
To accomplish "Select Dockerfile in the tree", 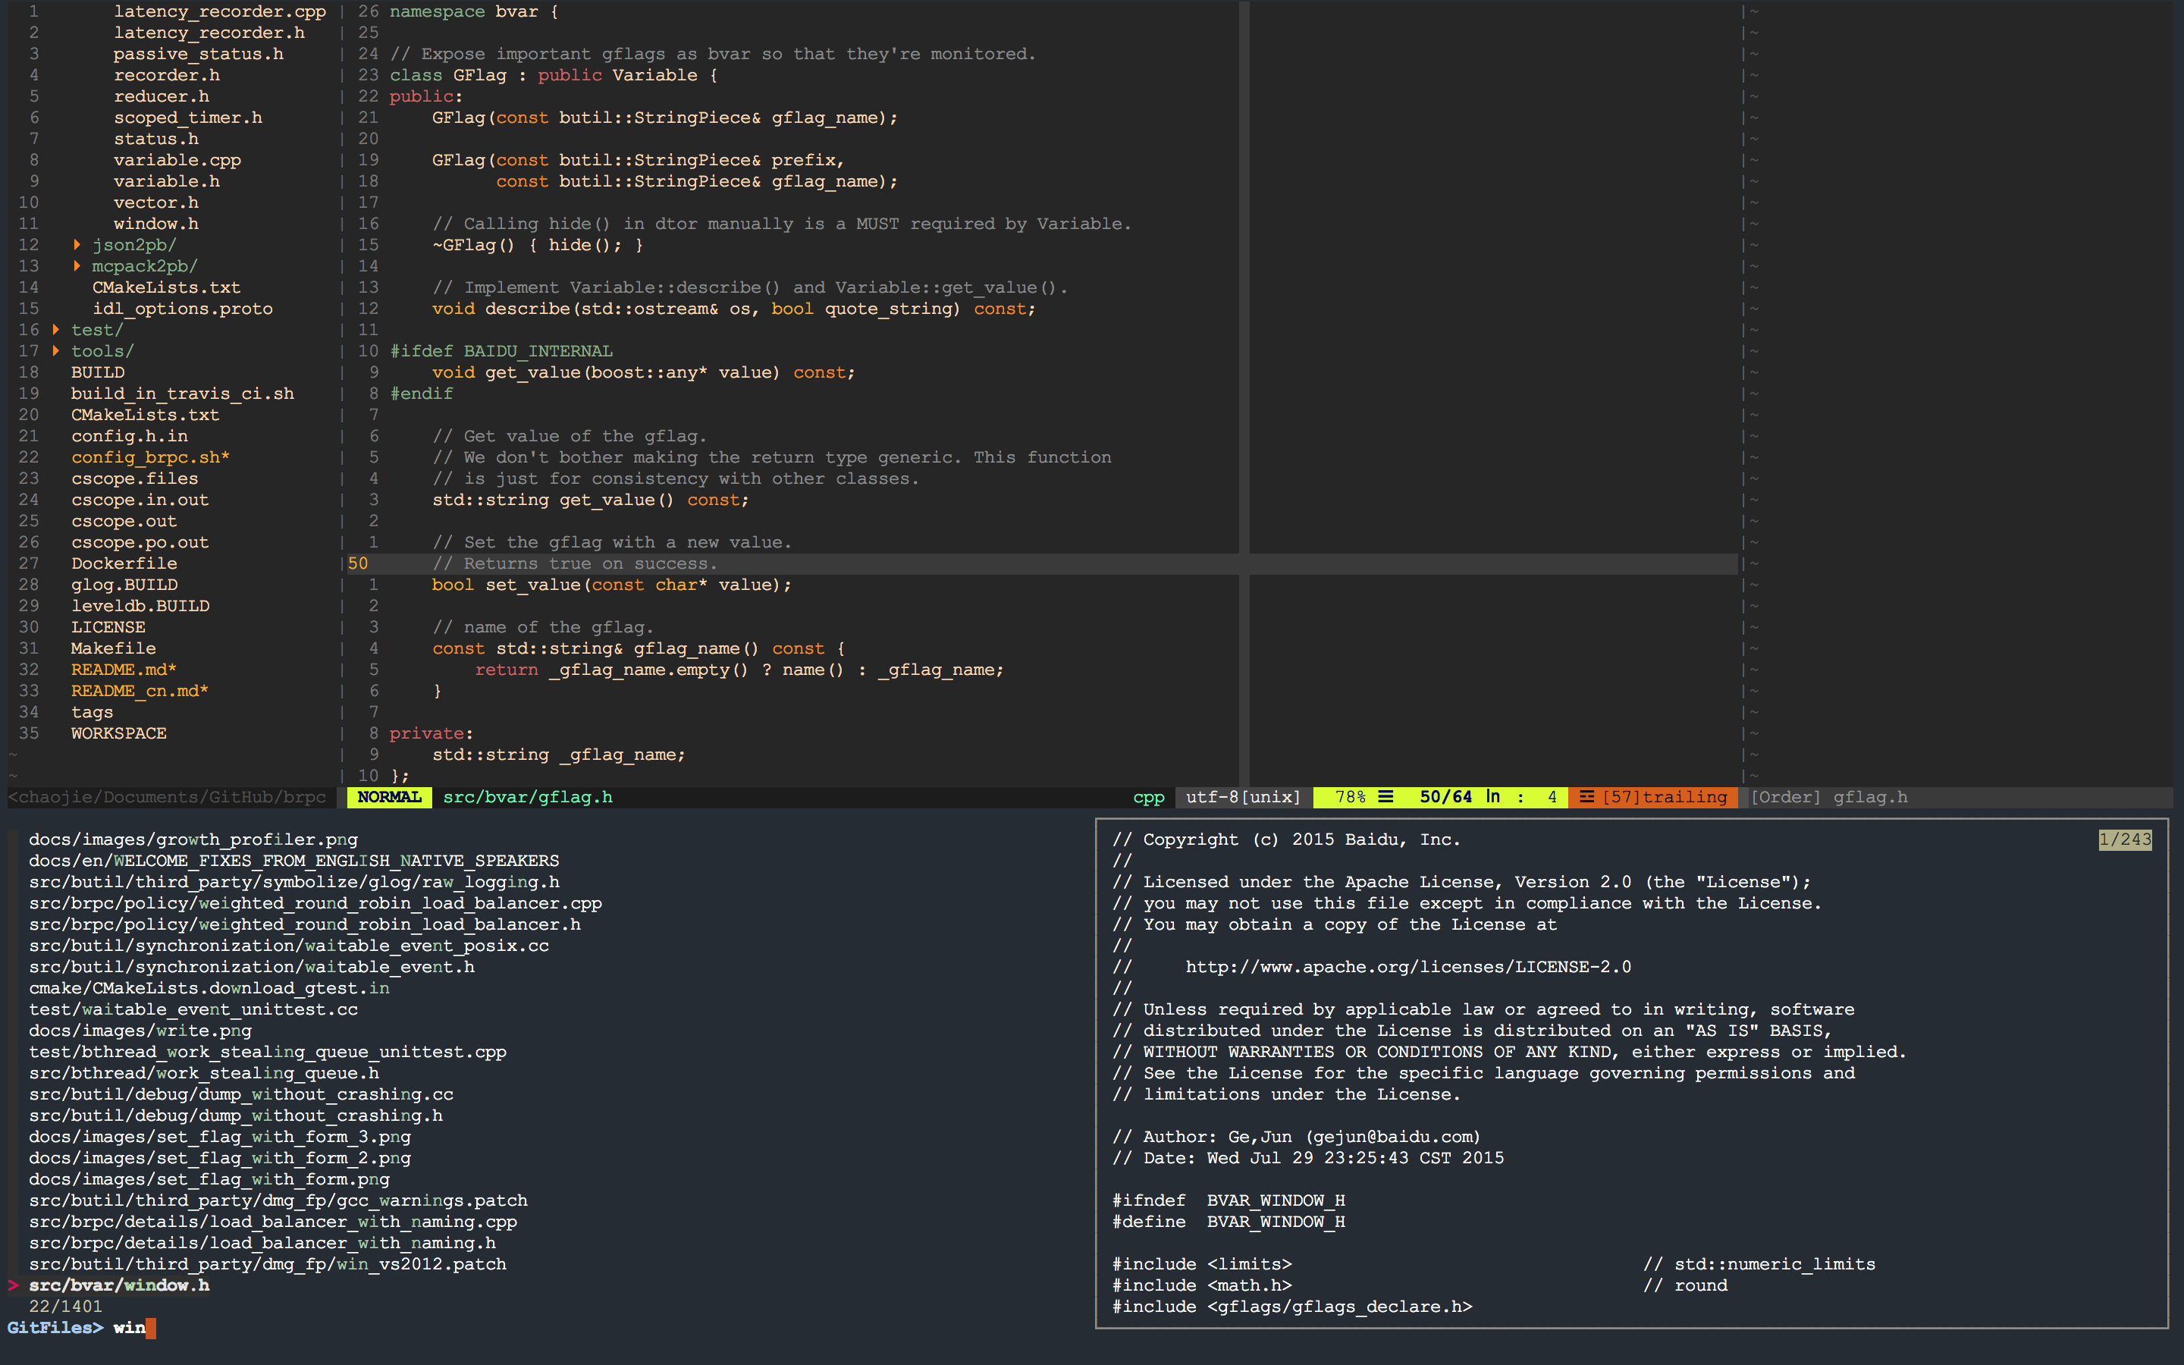I will (124, 563).
